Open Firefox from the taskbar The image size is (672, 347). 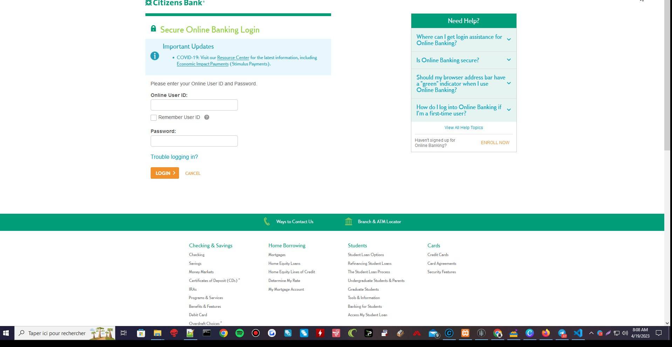pyautogui.click(x=546, y=333)
